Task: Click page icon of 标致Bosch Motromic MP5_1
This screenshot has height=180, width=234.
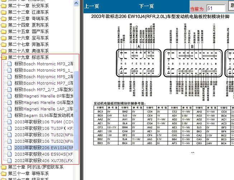Action: (10, 70)
